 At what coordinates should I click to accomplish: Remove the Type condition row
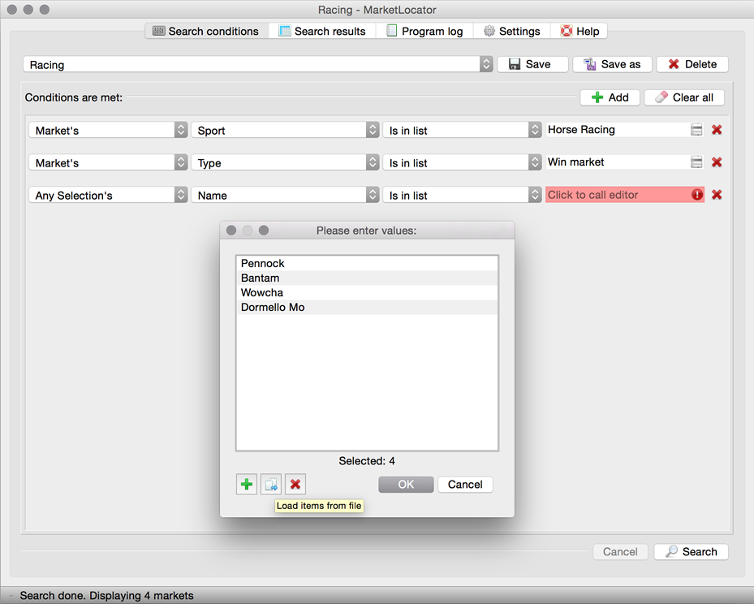click(717, 162)
